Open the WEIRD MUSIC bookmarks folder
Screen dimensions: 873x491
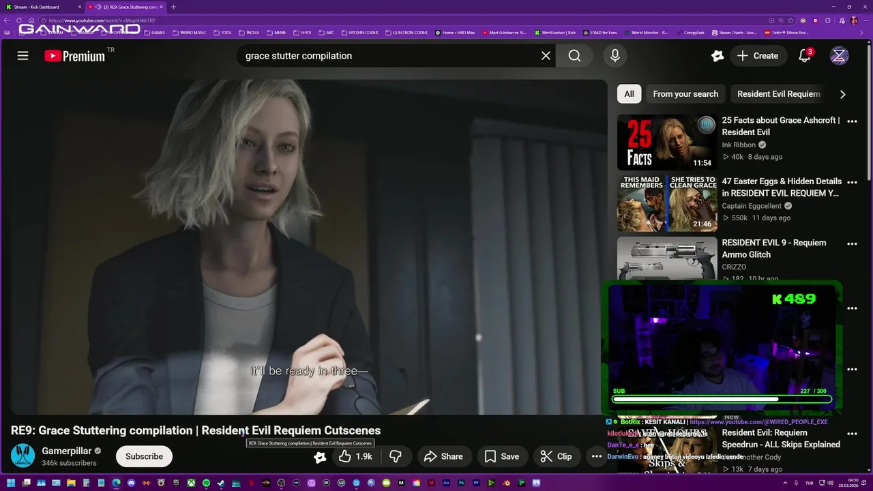tap(189, 32)
